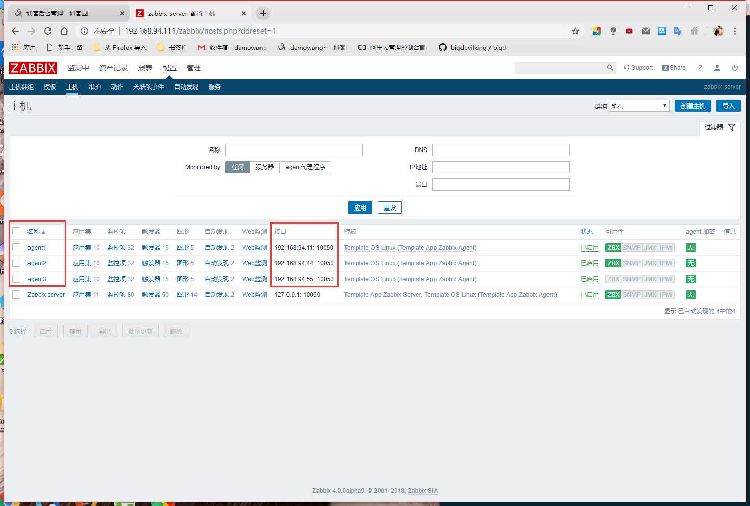Screen dimensions: 750x506
Task: Open the Zabbix SIA footer link
Action: point(423,491)
